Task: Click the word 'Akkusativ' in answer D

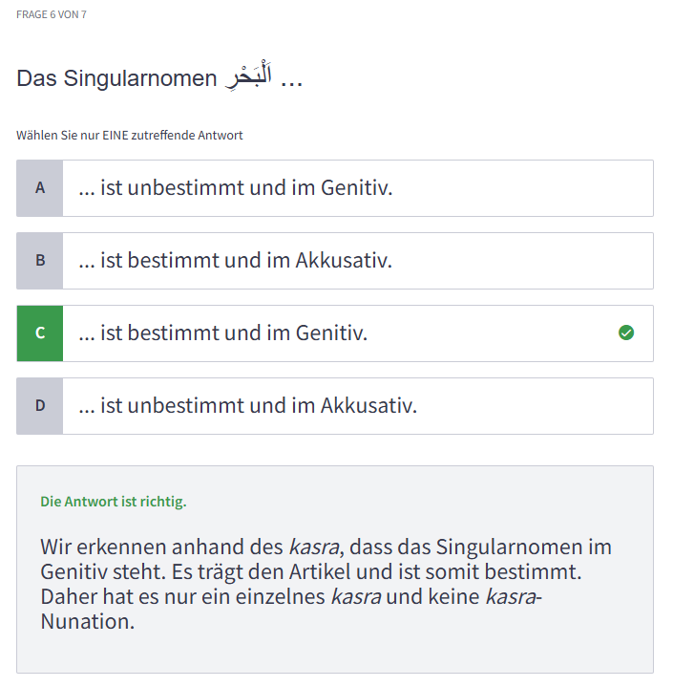Action: click(x=368, y=405)
